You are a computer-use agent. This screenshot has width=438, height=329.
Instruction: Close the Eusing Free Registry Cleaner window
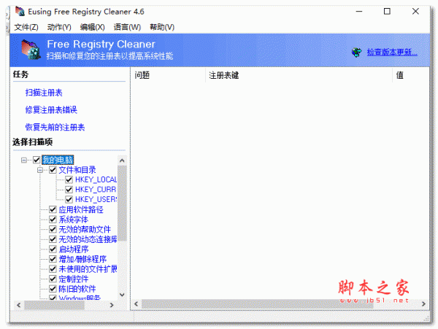coord(415,12)
